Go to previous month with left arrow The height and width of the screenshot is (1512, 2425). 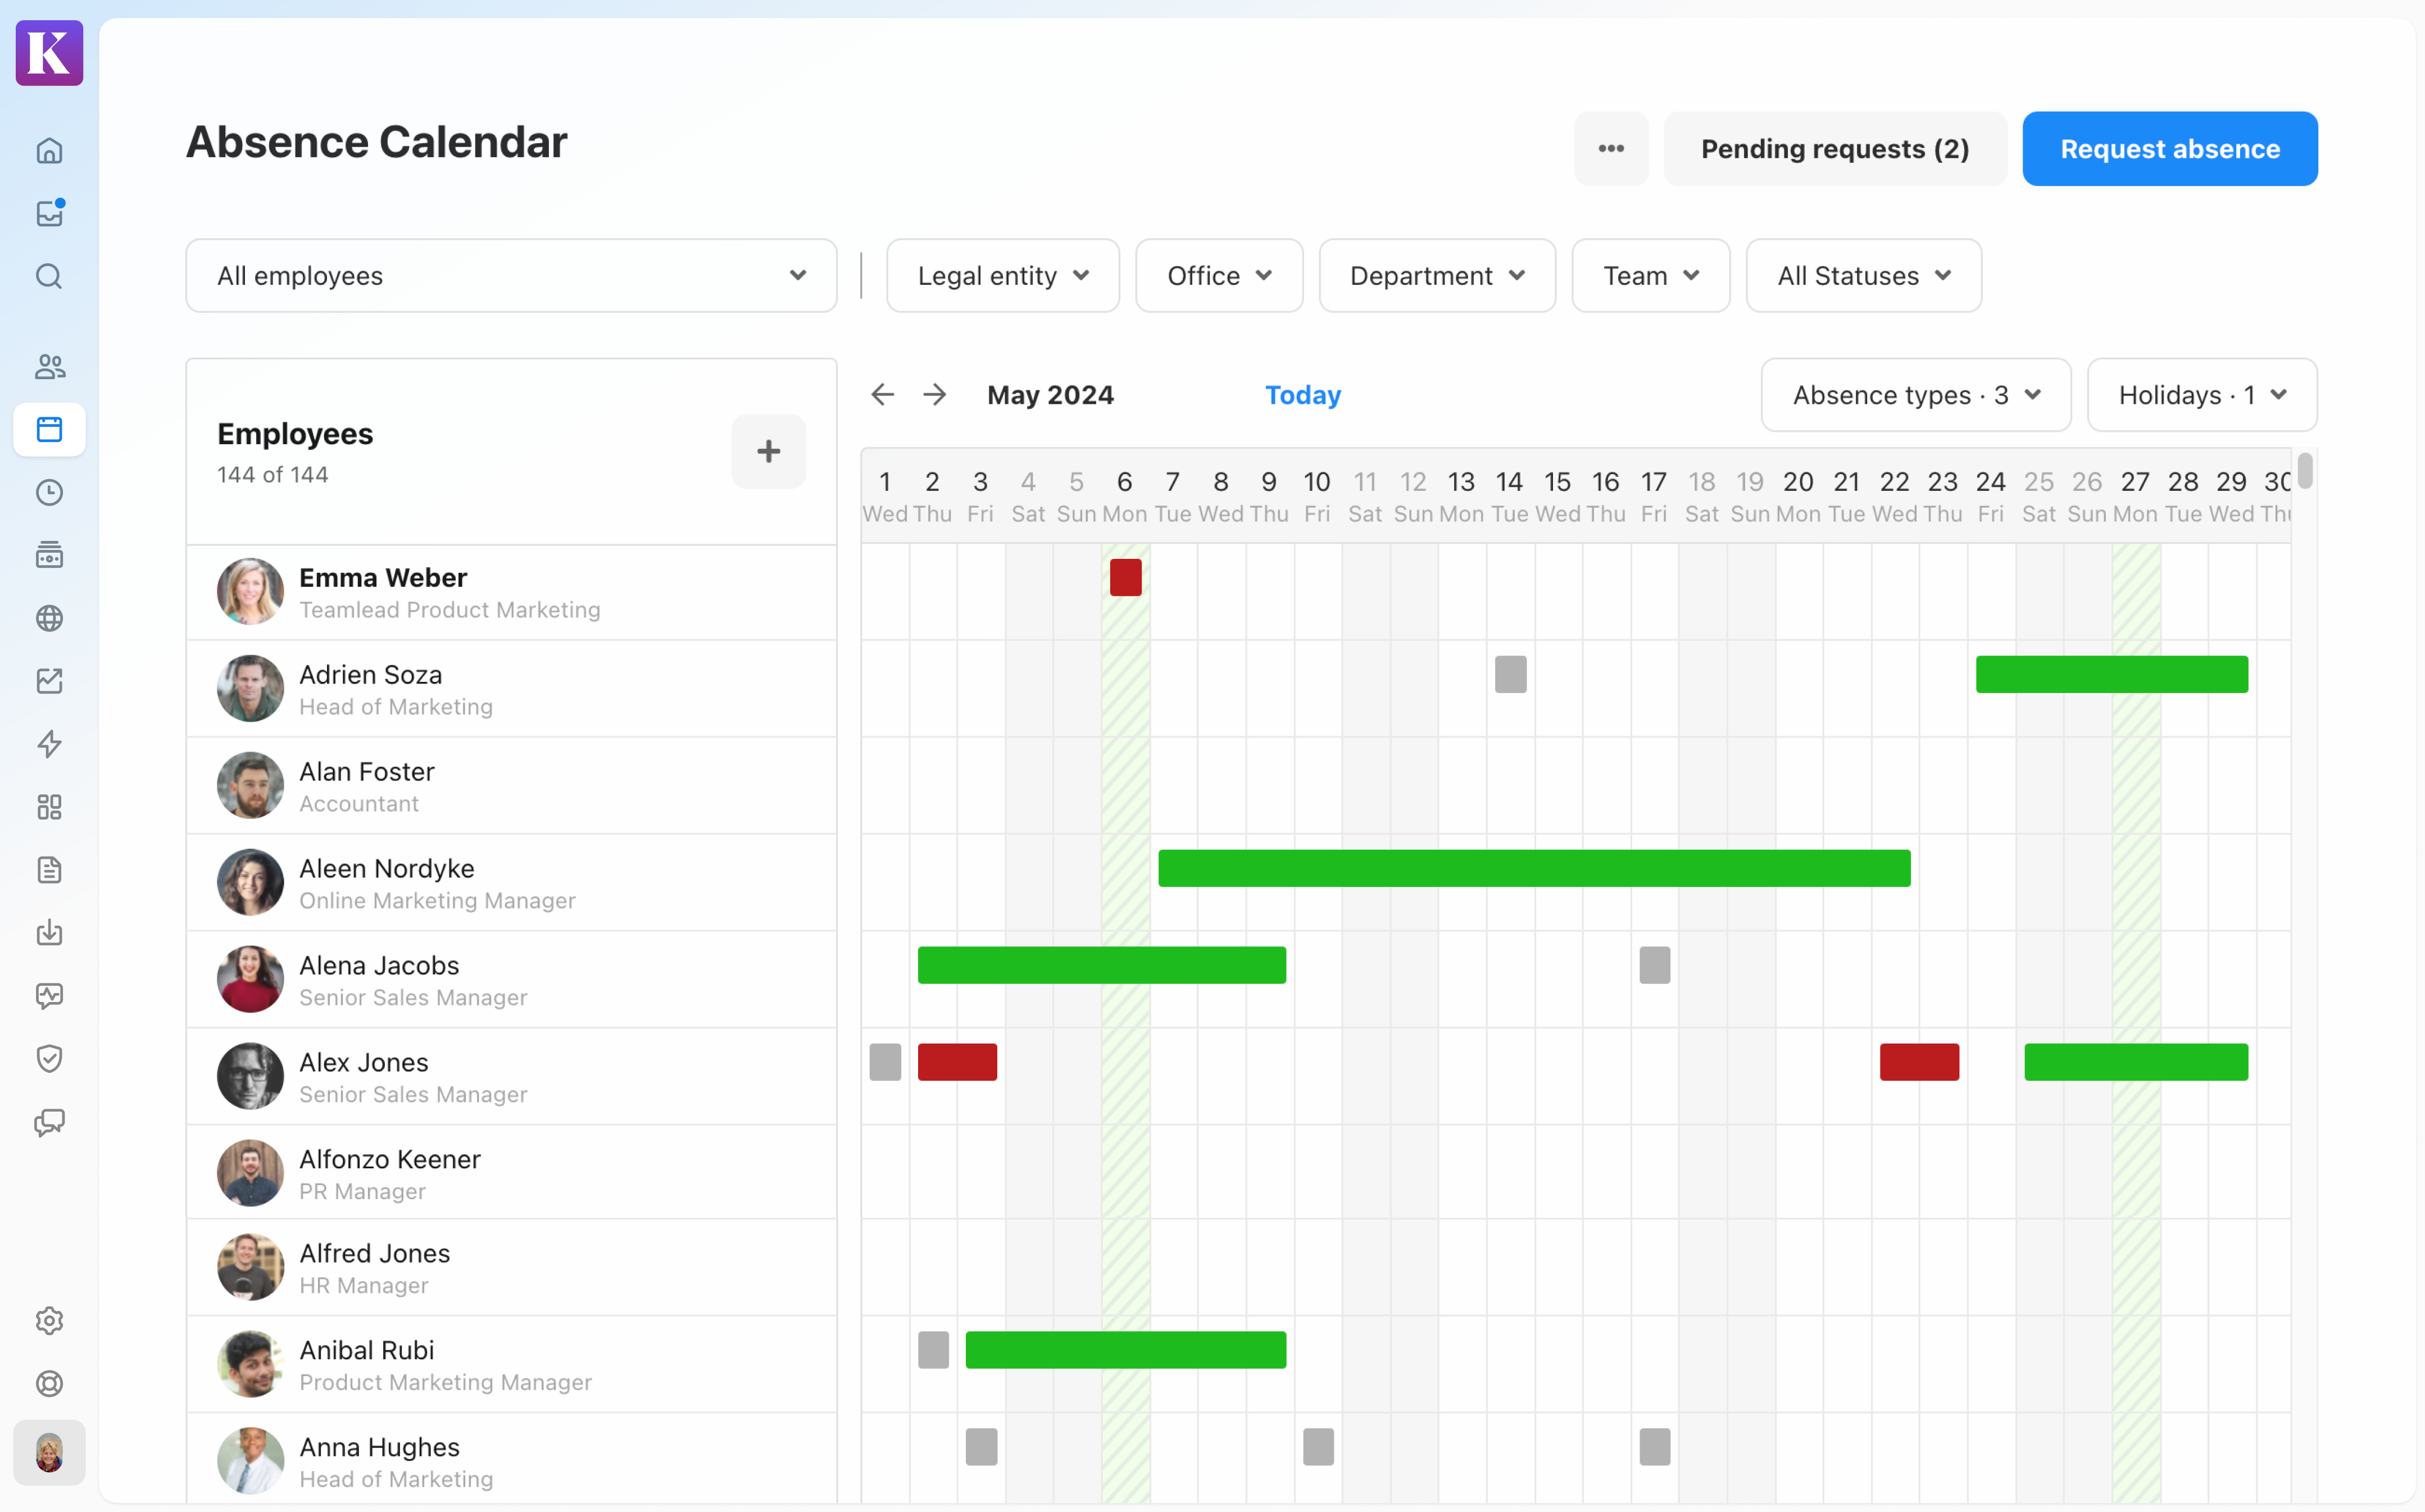point(882,395)
